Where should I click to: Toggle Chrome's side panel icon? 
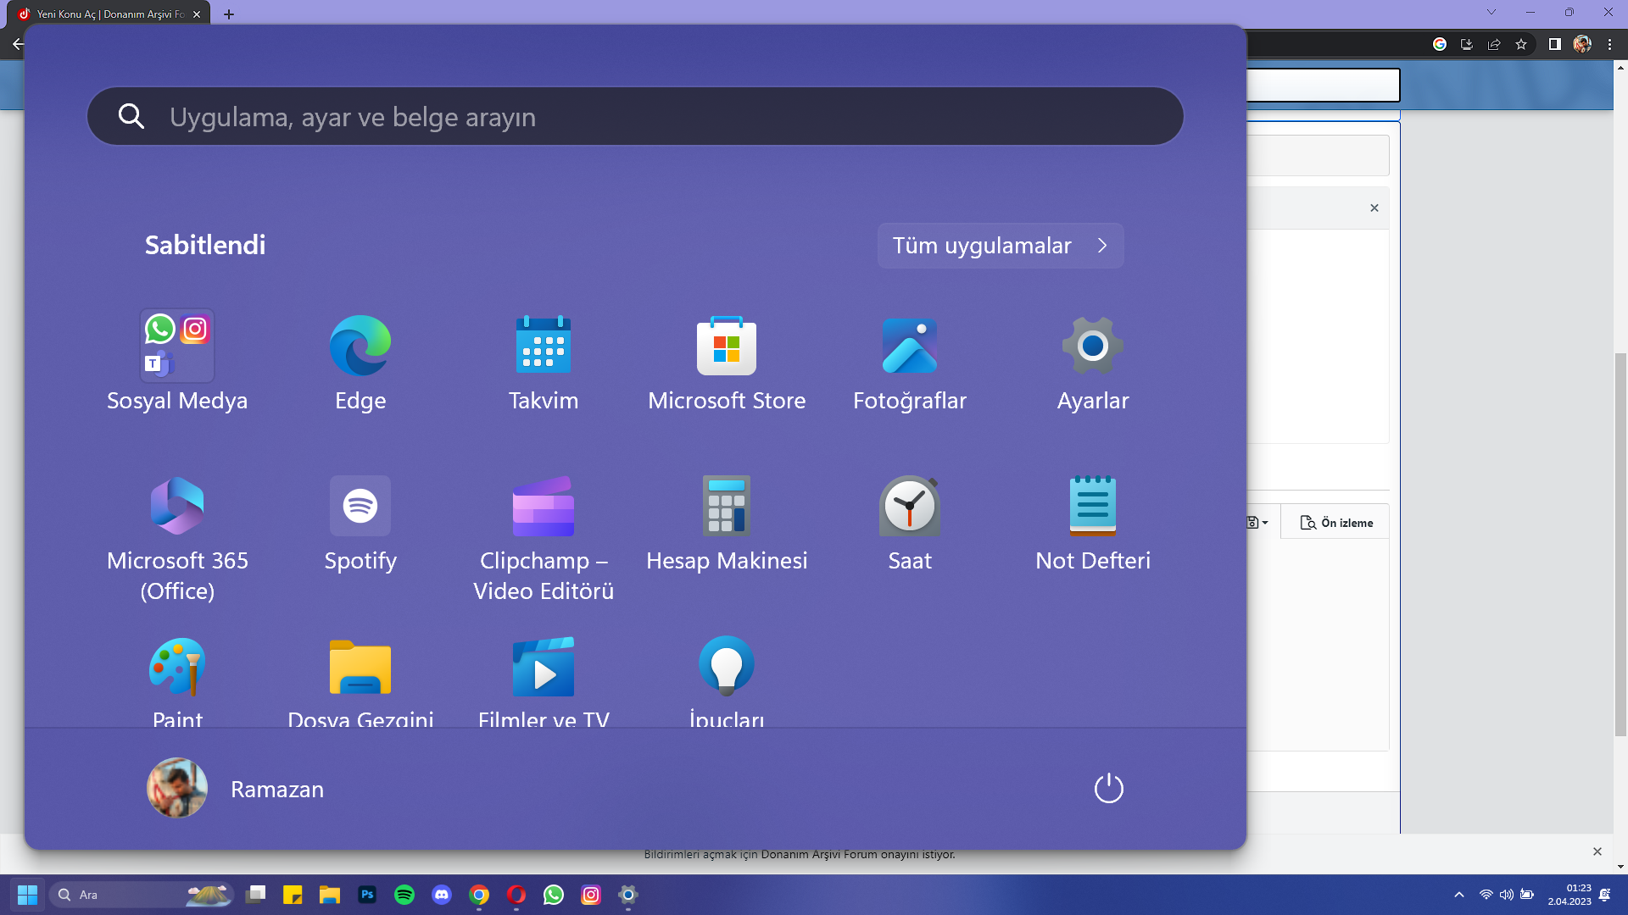click(x=1555, y=44)
